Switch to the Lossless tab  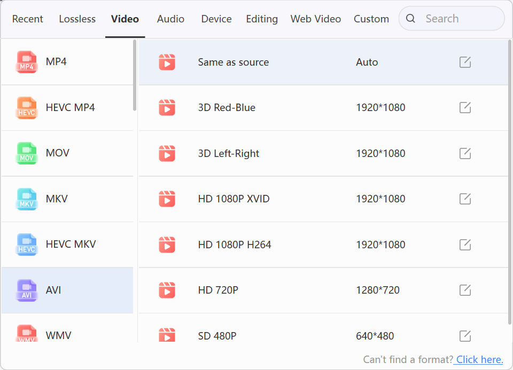77,19
